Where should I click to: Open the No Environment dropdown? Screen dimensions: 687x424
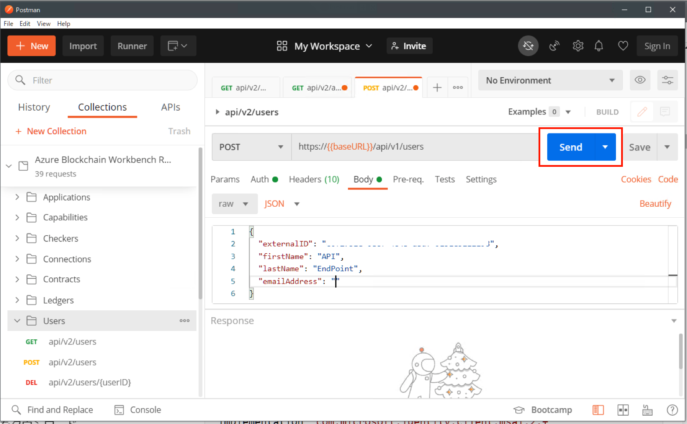pos(550,80)
